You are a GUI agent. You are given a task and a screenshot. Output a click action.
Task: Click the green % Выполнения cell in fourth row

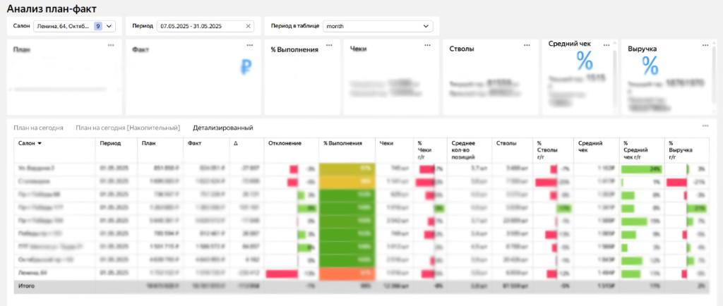click(x=346, y=209)
